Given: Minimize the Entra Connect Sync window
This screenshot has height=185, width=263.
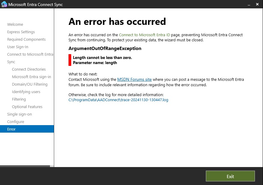Looking at the screenshot, I should coord(249,4).
